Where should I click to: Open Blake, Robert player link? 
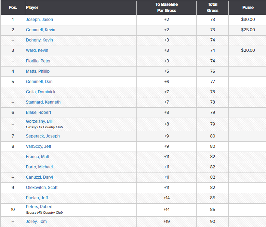(38, 112)
